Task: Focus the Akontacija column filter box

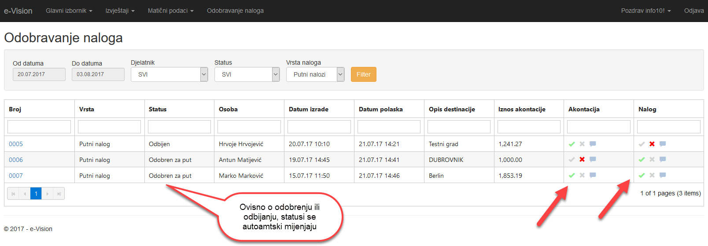Action: point(599,127)
